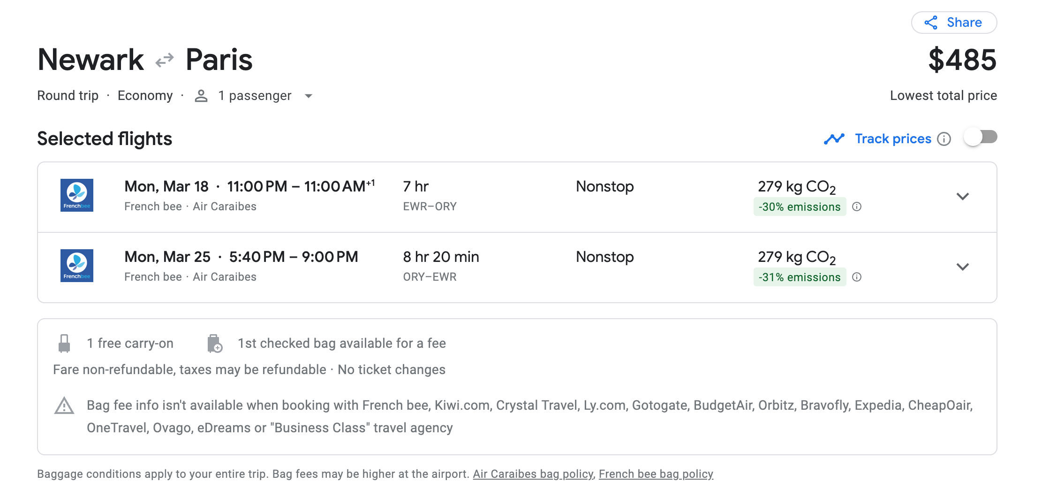Open the French bee bag policy link

pos(656,474)
